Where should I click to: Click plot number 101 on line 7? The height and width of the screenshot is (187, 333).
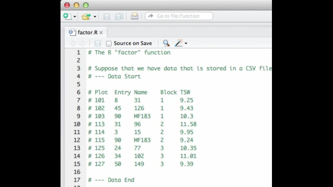click(x=100, y=100)
